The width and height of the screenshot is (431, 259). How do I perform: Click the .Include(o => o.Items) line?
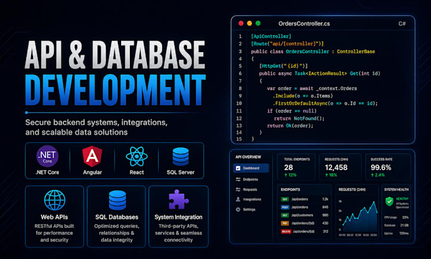(x=302, y=96)
